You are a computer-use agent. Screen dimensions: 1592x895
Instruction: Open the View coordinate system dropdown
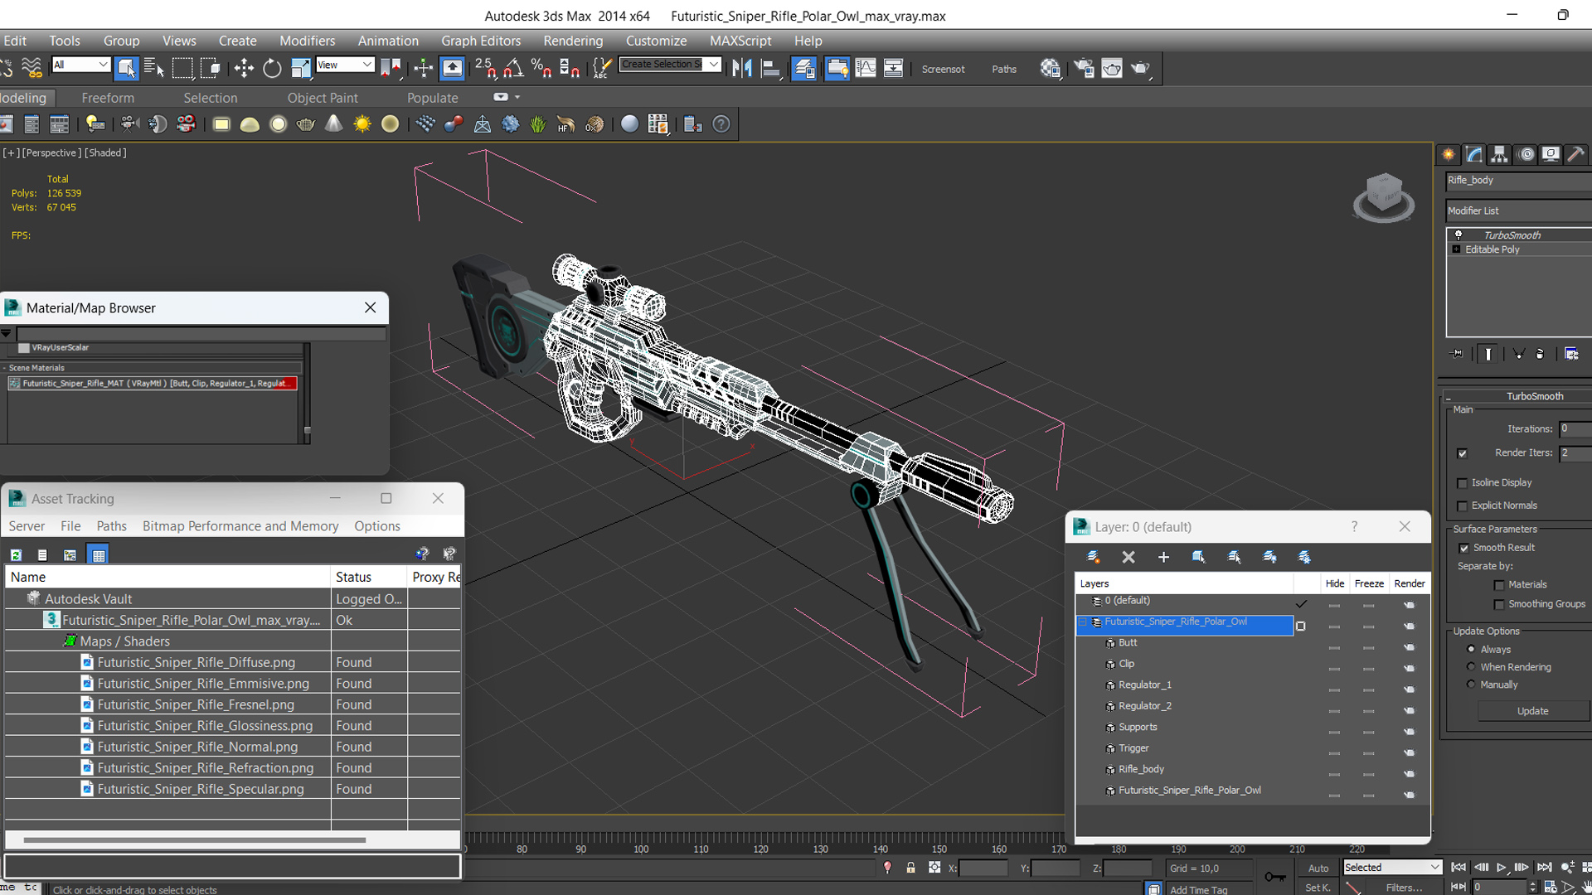[345, 65]
